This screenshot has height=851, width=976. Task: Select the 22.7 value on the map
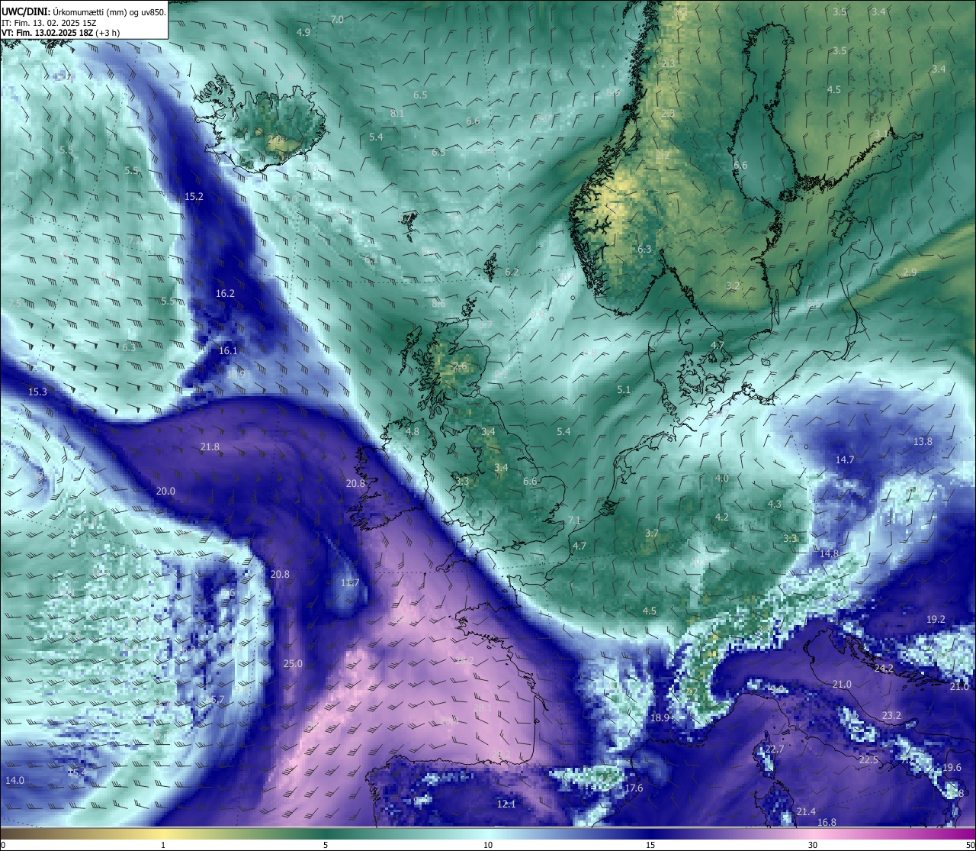pos(774,749)
